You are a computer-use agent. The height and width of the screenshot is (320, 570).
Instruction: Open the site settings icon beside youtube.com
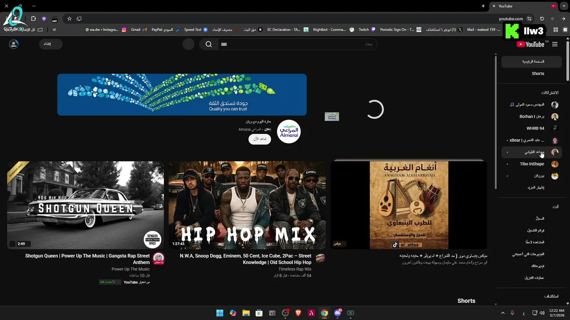tap(529, 19)
